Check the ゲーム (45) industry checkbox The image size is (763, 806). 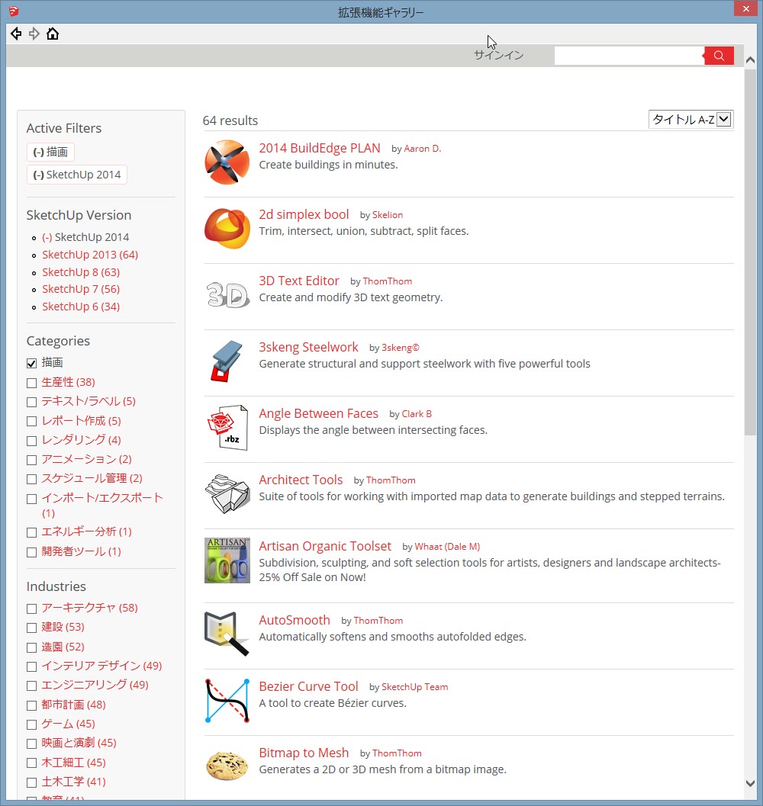point(32,724)
